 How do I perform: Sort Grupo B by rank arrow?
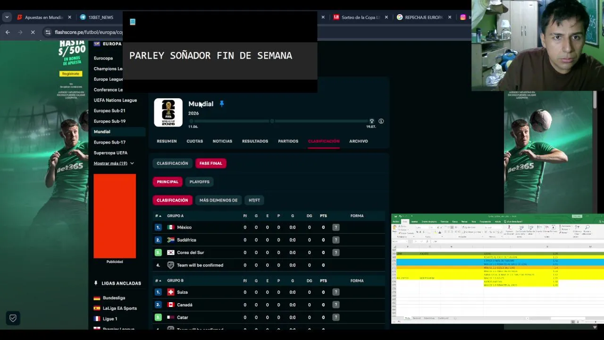pos(159,280)
